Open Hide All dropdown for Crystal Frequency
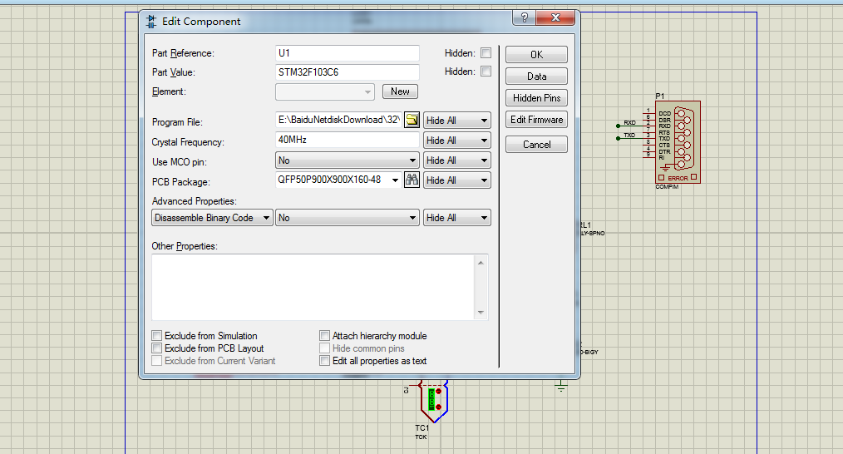The image size is (843, 454). (x=456, y=141)
